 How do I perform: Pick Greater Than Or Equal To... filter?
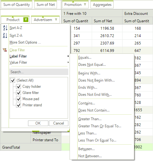100,126
